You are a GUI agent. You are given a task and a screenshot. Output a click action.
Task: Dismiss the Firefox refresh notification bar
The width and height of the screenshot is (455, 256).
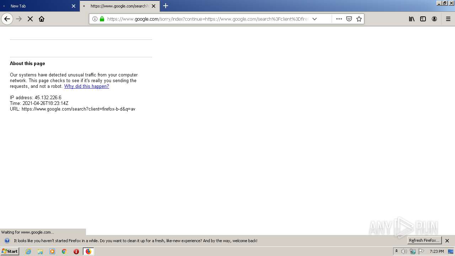tap(447, 241)
